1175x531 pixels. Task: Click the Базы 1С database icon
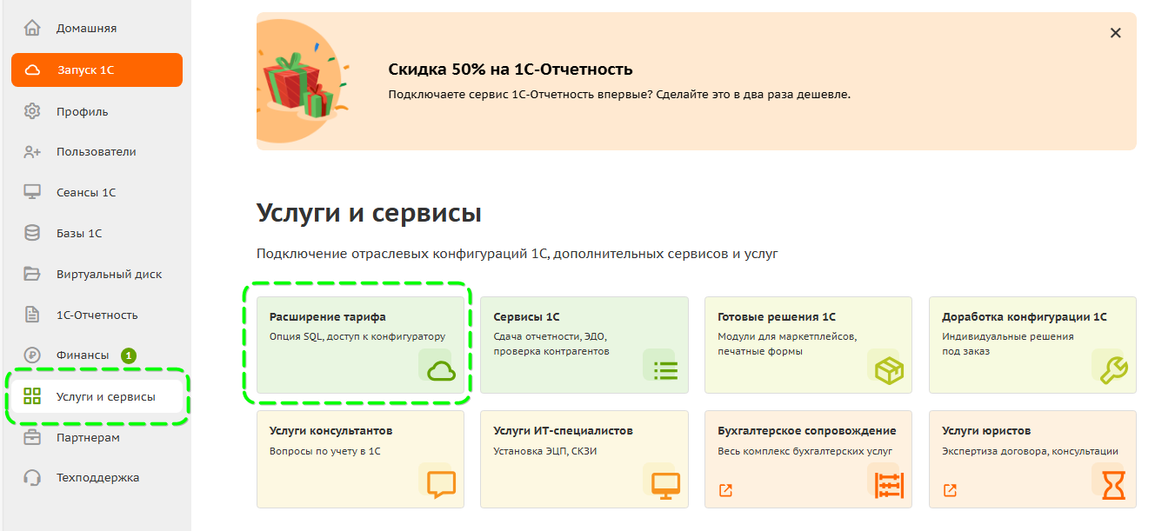pos(32,233)
